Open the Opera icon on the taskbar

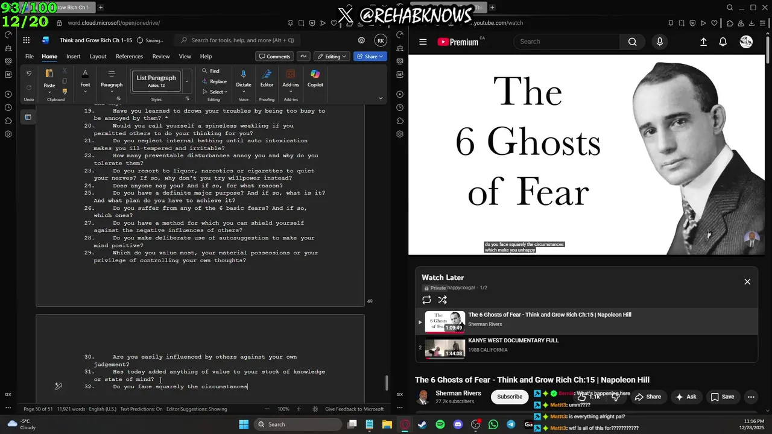click(x=405, y=424)
